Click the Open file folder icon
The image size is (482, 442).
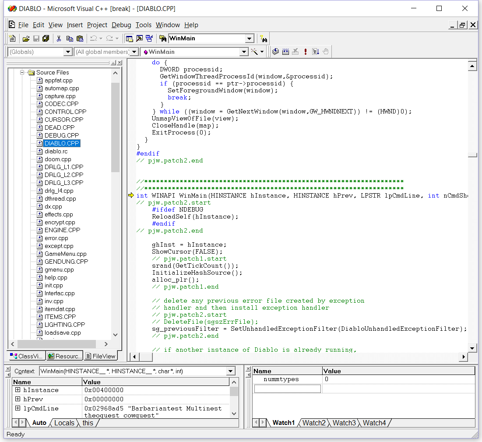pyautogui.click(x=26, y=39)
